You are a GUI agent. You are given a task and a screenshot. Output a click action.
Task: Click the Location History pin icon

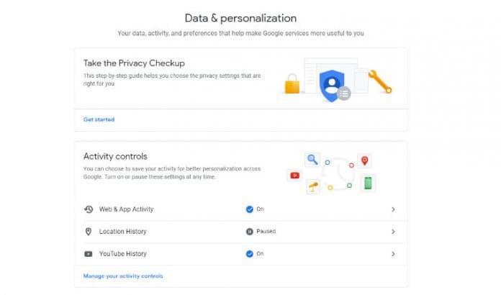click(89, 232)
